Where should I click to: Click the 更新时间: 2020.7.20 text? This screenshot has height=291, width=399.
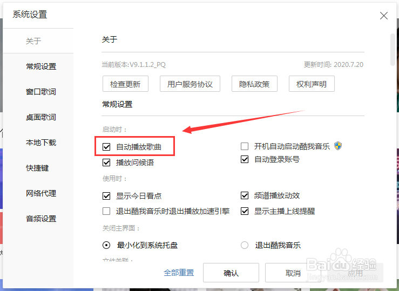click(334, 65)
